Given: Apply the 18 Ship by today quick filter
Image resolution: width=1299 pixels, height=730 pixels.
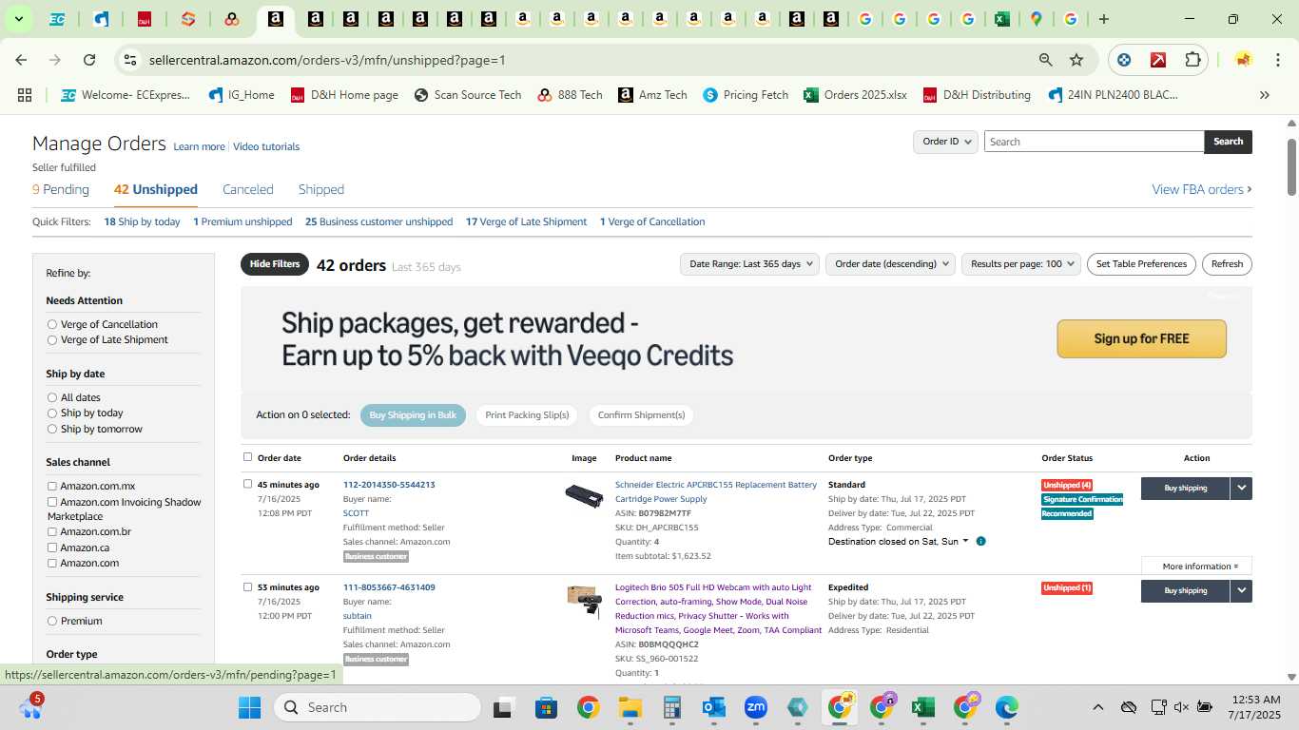Looking at the screenshot, I should point(142,221).
